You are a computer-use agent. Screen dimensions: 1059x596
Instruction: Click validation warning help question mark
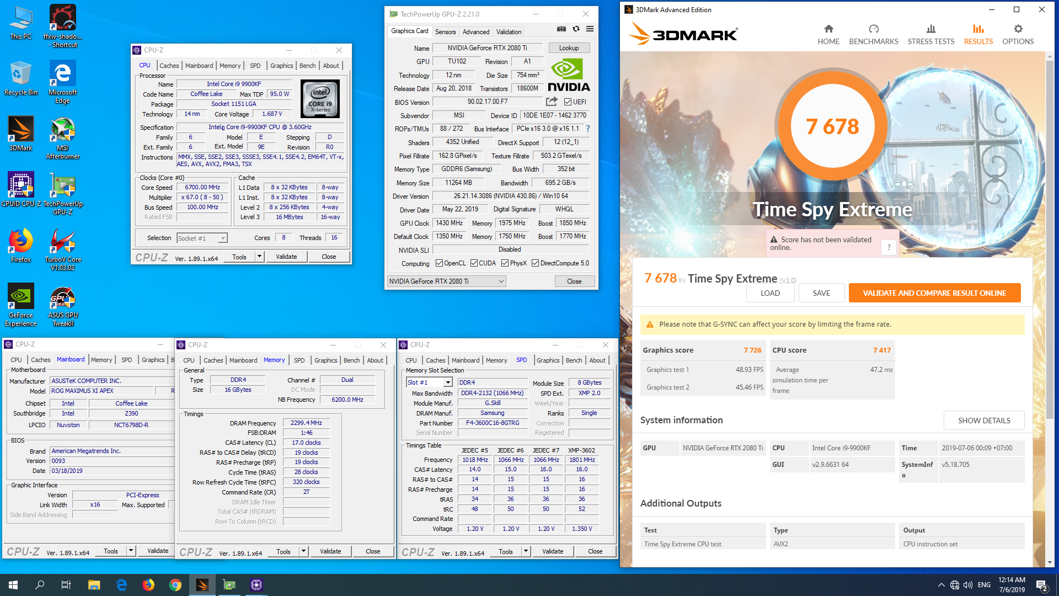tap(889, 248)
